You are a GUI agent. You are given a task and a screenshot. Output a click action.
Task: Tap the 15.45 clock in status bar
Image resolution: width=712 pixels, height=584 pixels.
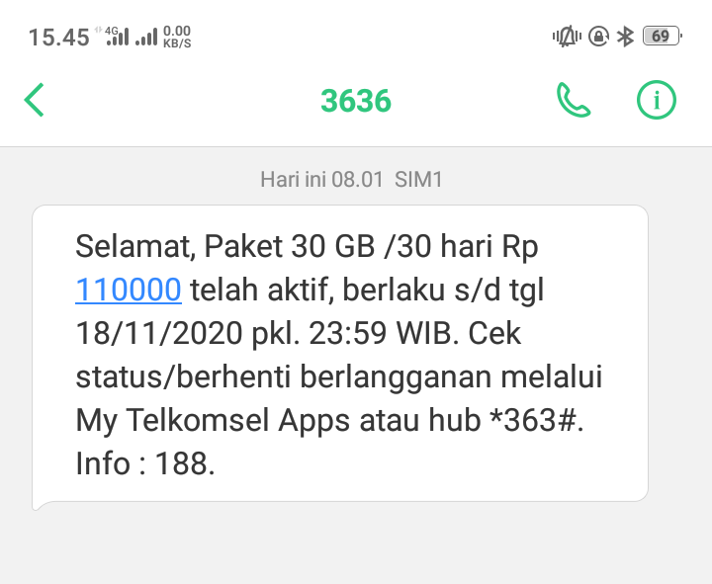tap(59, 37)
